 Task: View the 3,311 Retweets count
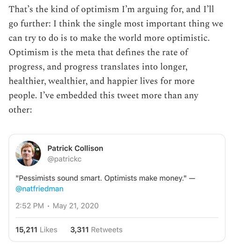pos(96,230)
